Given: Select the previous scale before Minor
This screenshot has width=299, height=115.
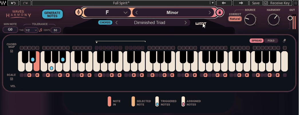Looking at the screenshot, I should click(x=137, y=13).
